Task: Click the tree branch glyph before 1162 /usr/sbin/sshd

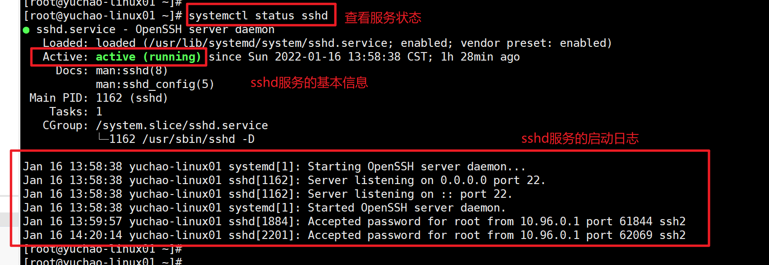Action: 103,138
